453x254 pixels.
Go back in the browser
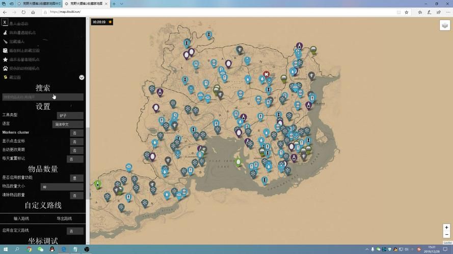[x=5, y=12]
